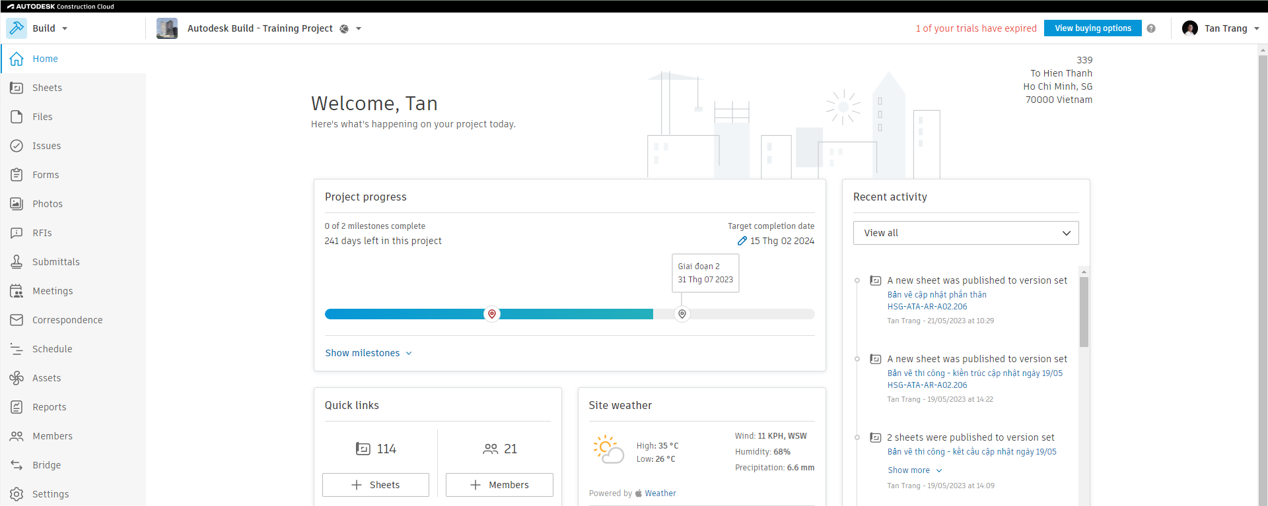The width and height of the screenshot is (1268, 506).
Task: Open the Photos icon
Action: pos(17,204)
